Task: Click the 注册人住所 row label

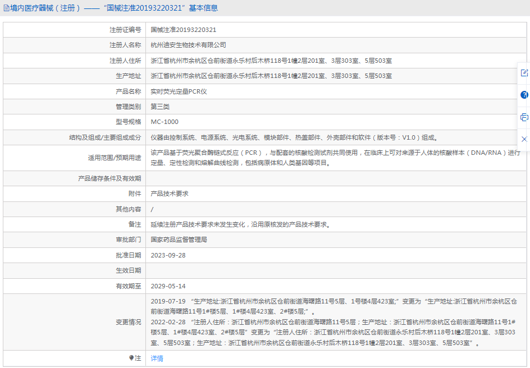Action: (125, 61)
